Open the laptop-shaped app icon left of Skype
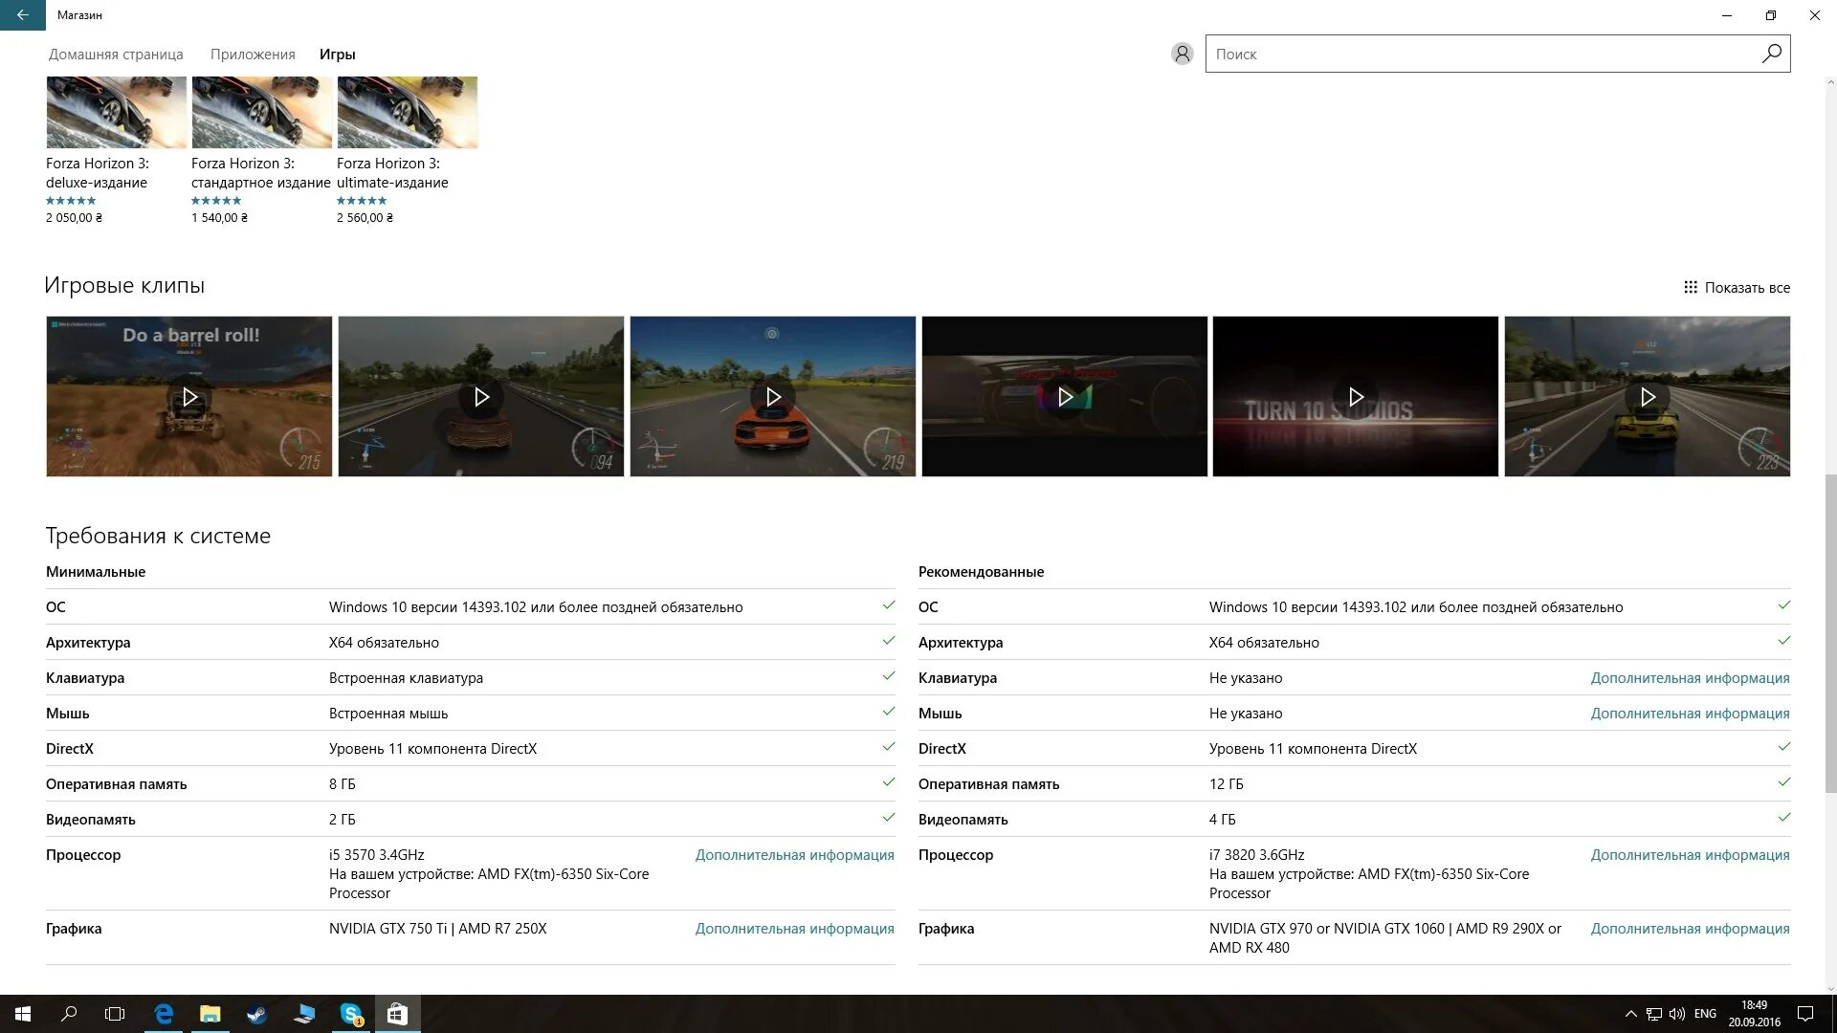The image size is (1837, 1033). coord(304,1014)
